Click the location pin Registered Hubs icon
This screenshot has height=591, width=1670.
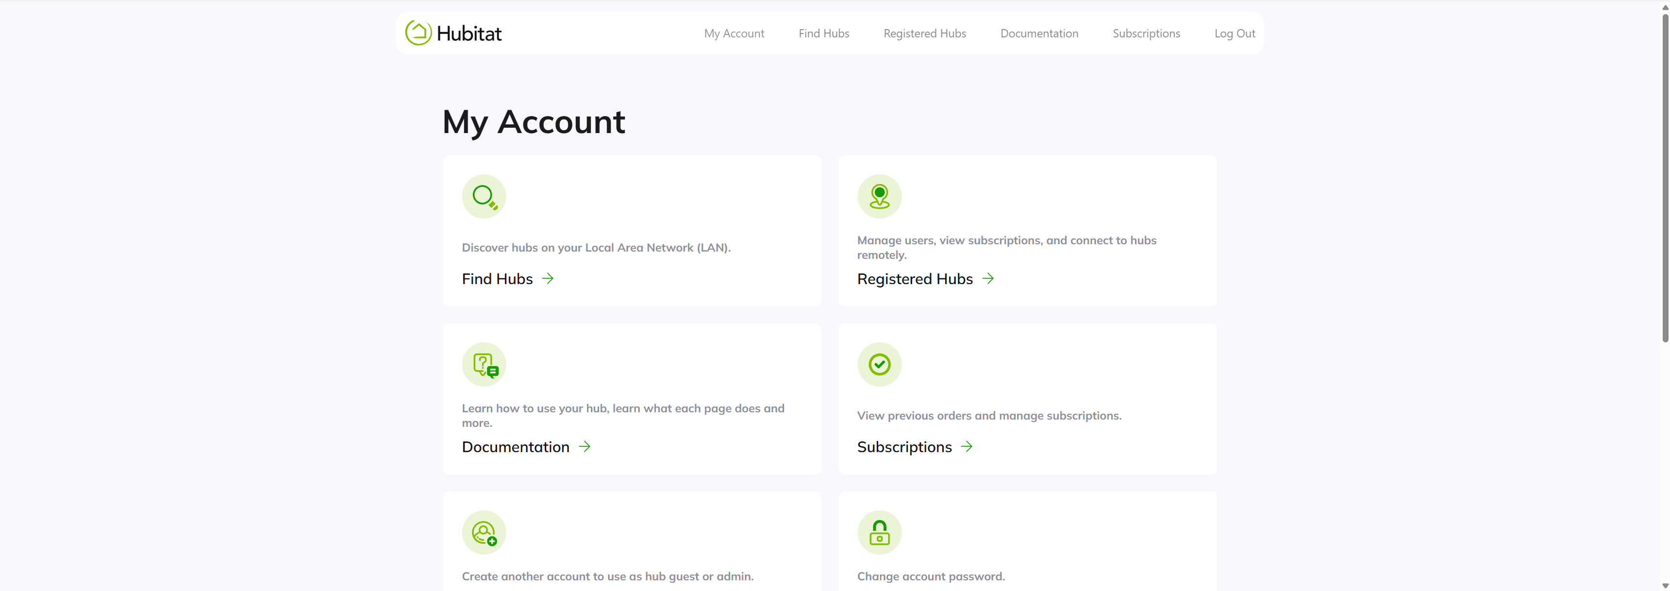point(879,196)
